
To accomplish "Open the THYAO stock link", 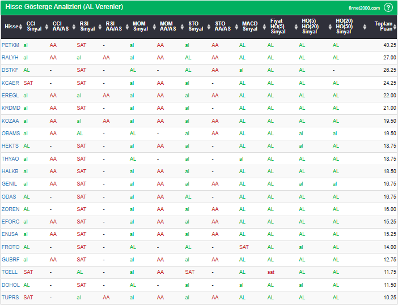I will (10, 159).
